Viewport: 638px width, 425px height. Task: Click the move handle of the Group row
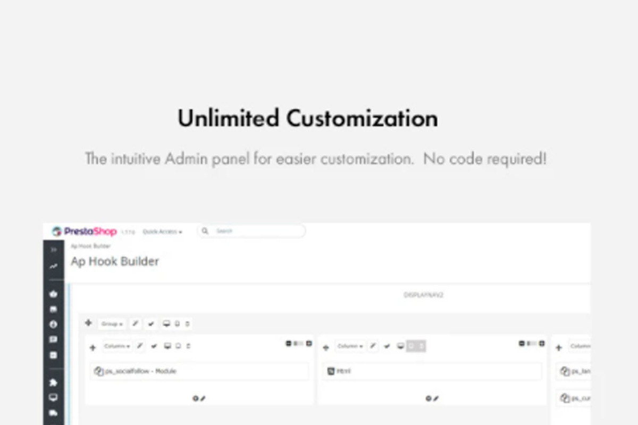click(x=88, y=323)
